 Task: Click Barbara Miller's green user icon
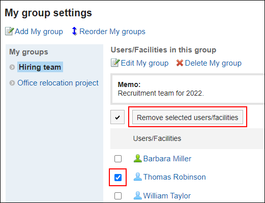[x=138, y=158]
